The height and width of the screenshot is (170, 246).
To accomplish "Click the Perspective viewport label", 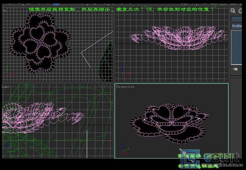I will click(x=125, y=87).
